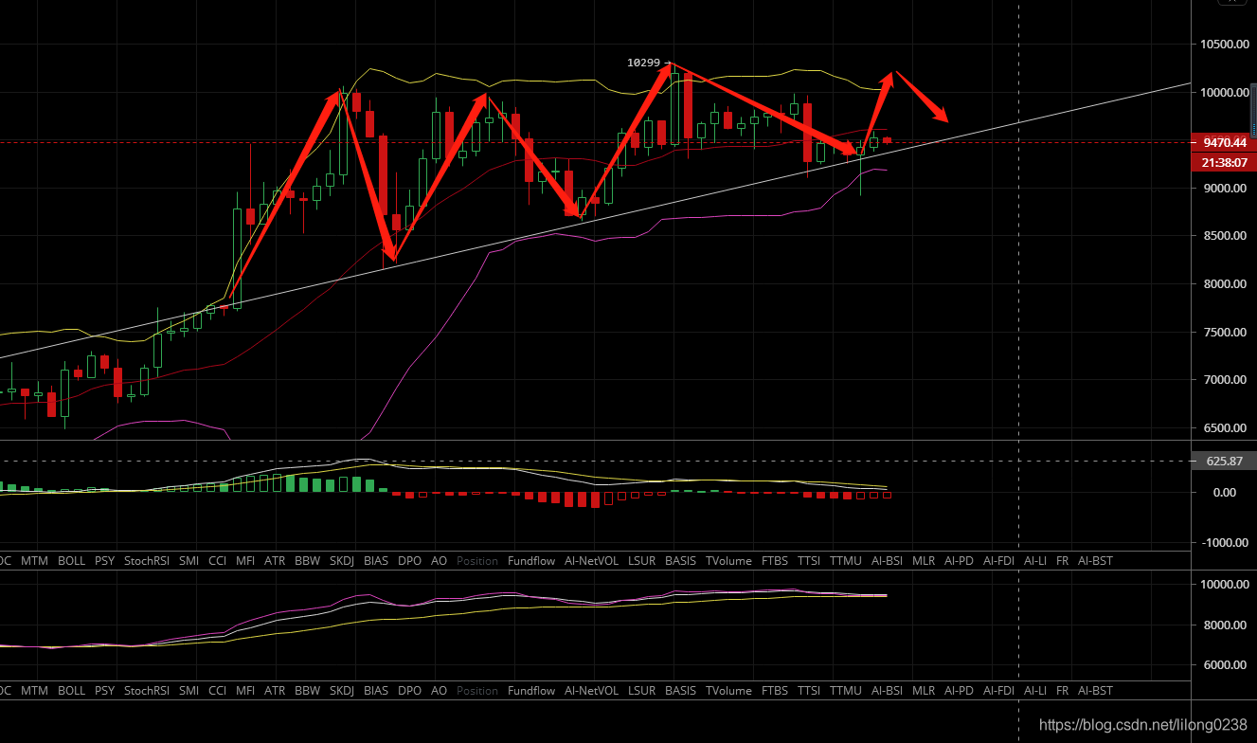Open MFI indicator in middle tab row
The width and height of the screenshot is (1257, 743).
pyautogui.click(x=245, y=561)
